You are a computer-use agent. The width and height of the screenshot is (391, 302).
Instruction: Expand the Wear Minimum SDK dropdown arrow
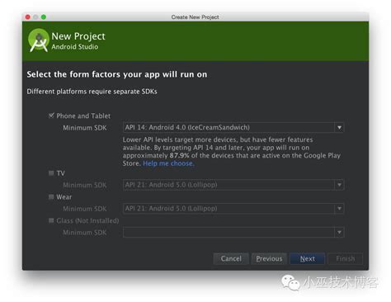point(339,209)
